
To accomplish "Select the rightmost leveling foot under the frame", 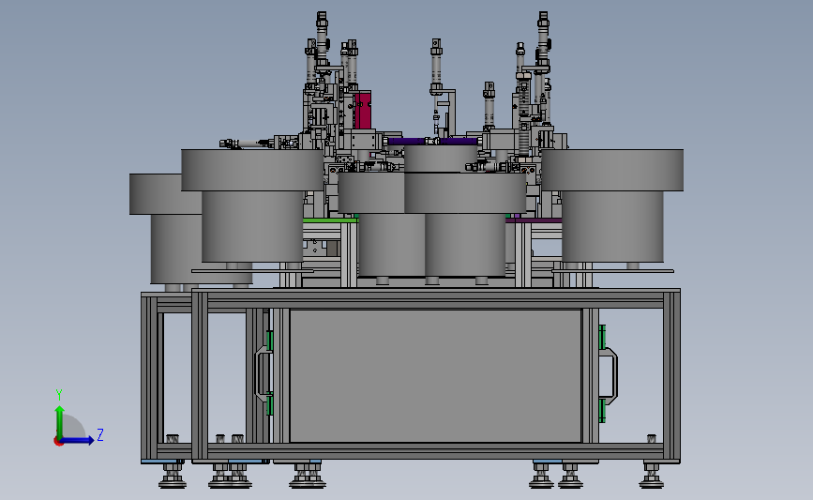I will tap(651, 475).
